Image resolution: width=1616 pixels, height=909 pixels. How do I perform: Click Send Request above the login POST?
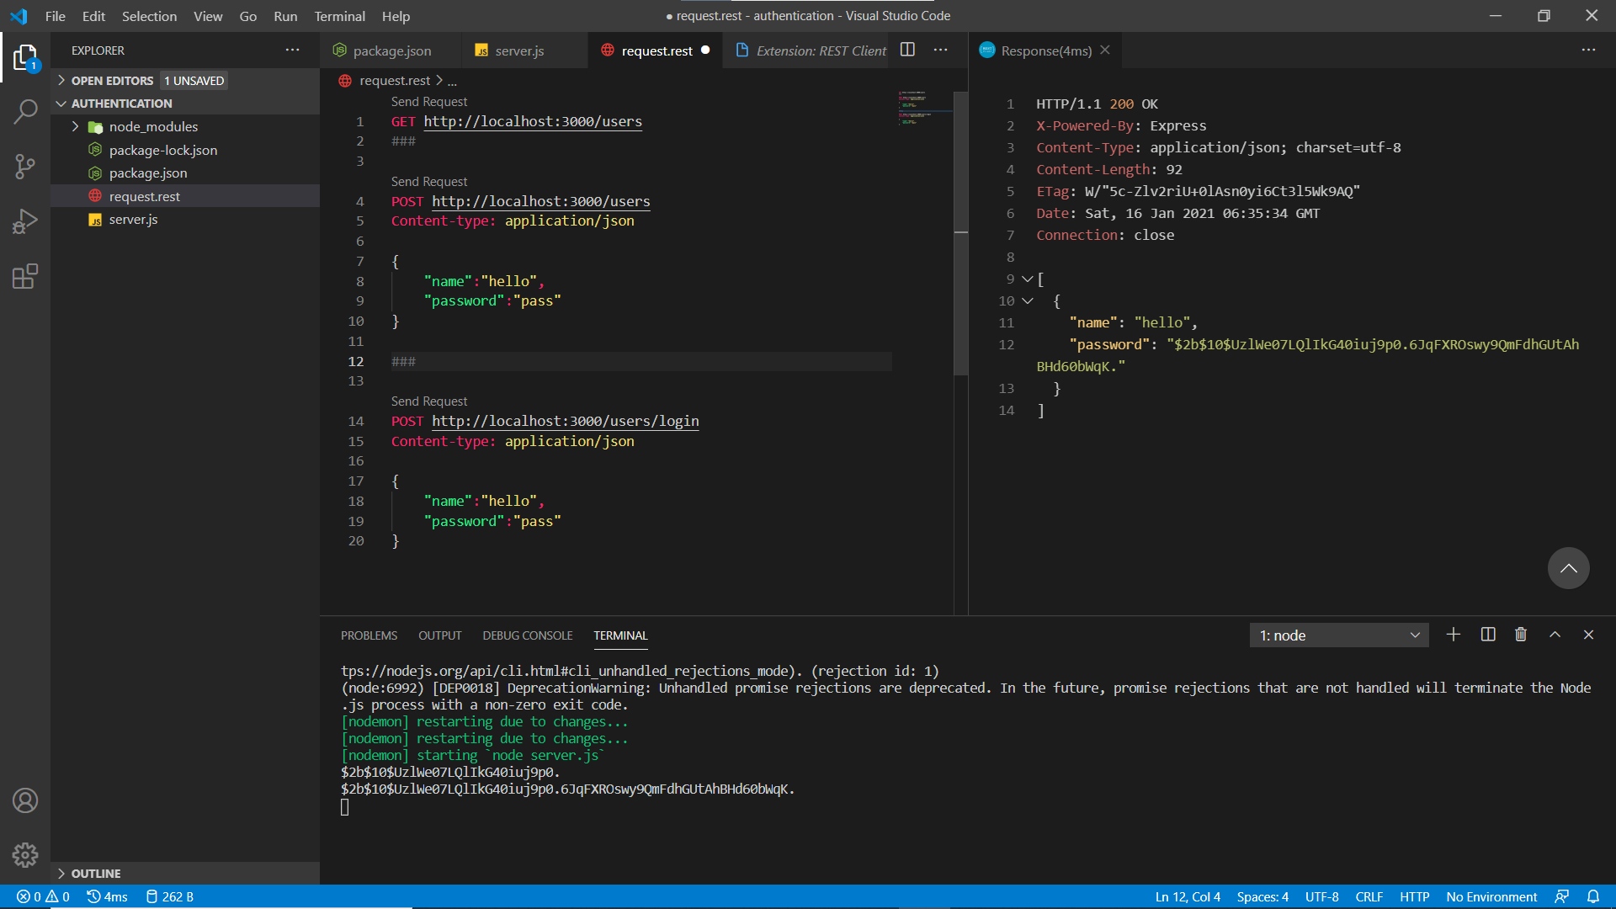428,401
